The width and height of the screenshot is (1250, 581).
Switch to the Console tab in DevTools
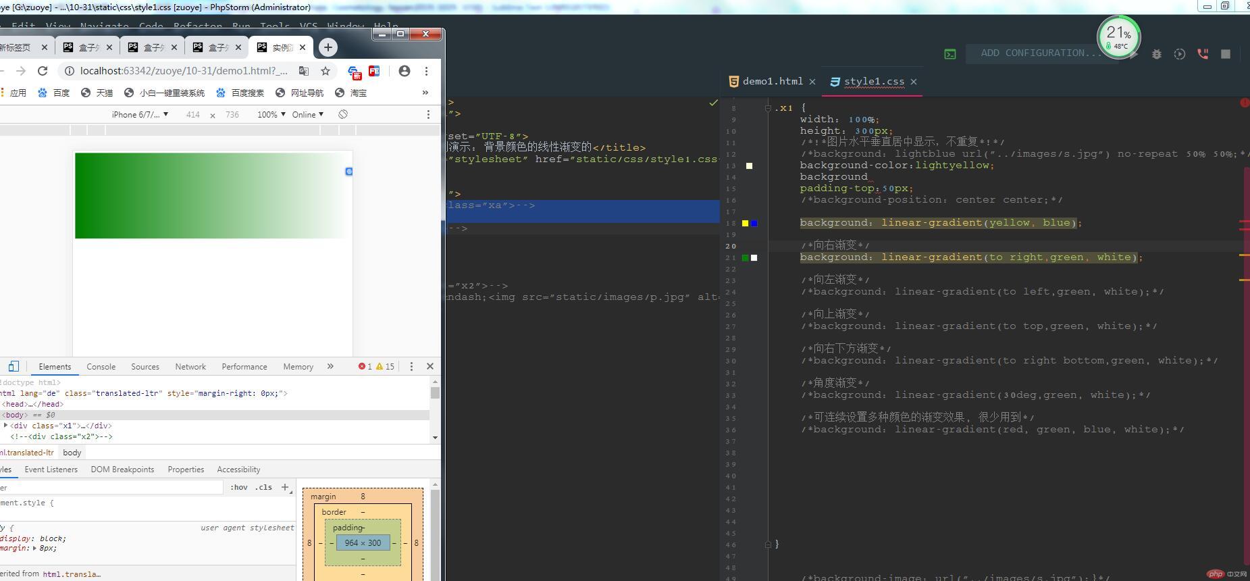click(x=101, y=367)
